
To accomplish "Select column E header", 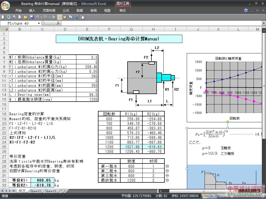I will coord(87,29).
